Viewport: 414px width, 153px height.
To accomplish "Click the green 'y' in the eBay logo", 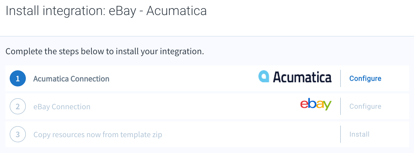I will [327, 105].
